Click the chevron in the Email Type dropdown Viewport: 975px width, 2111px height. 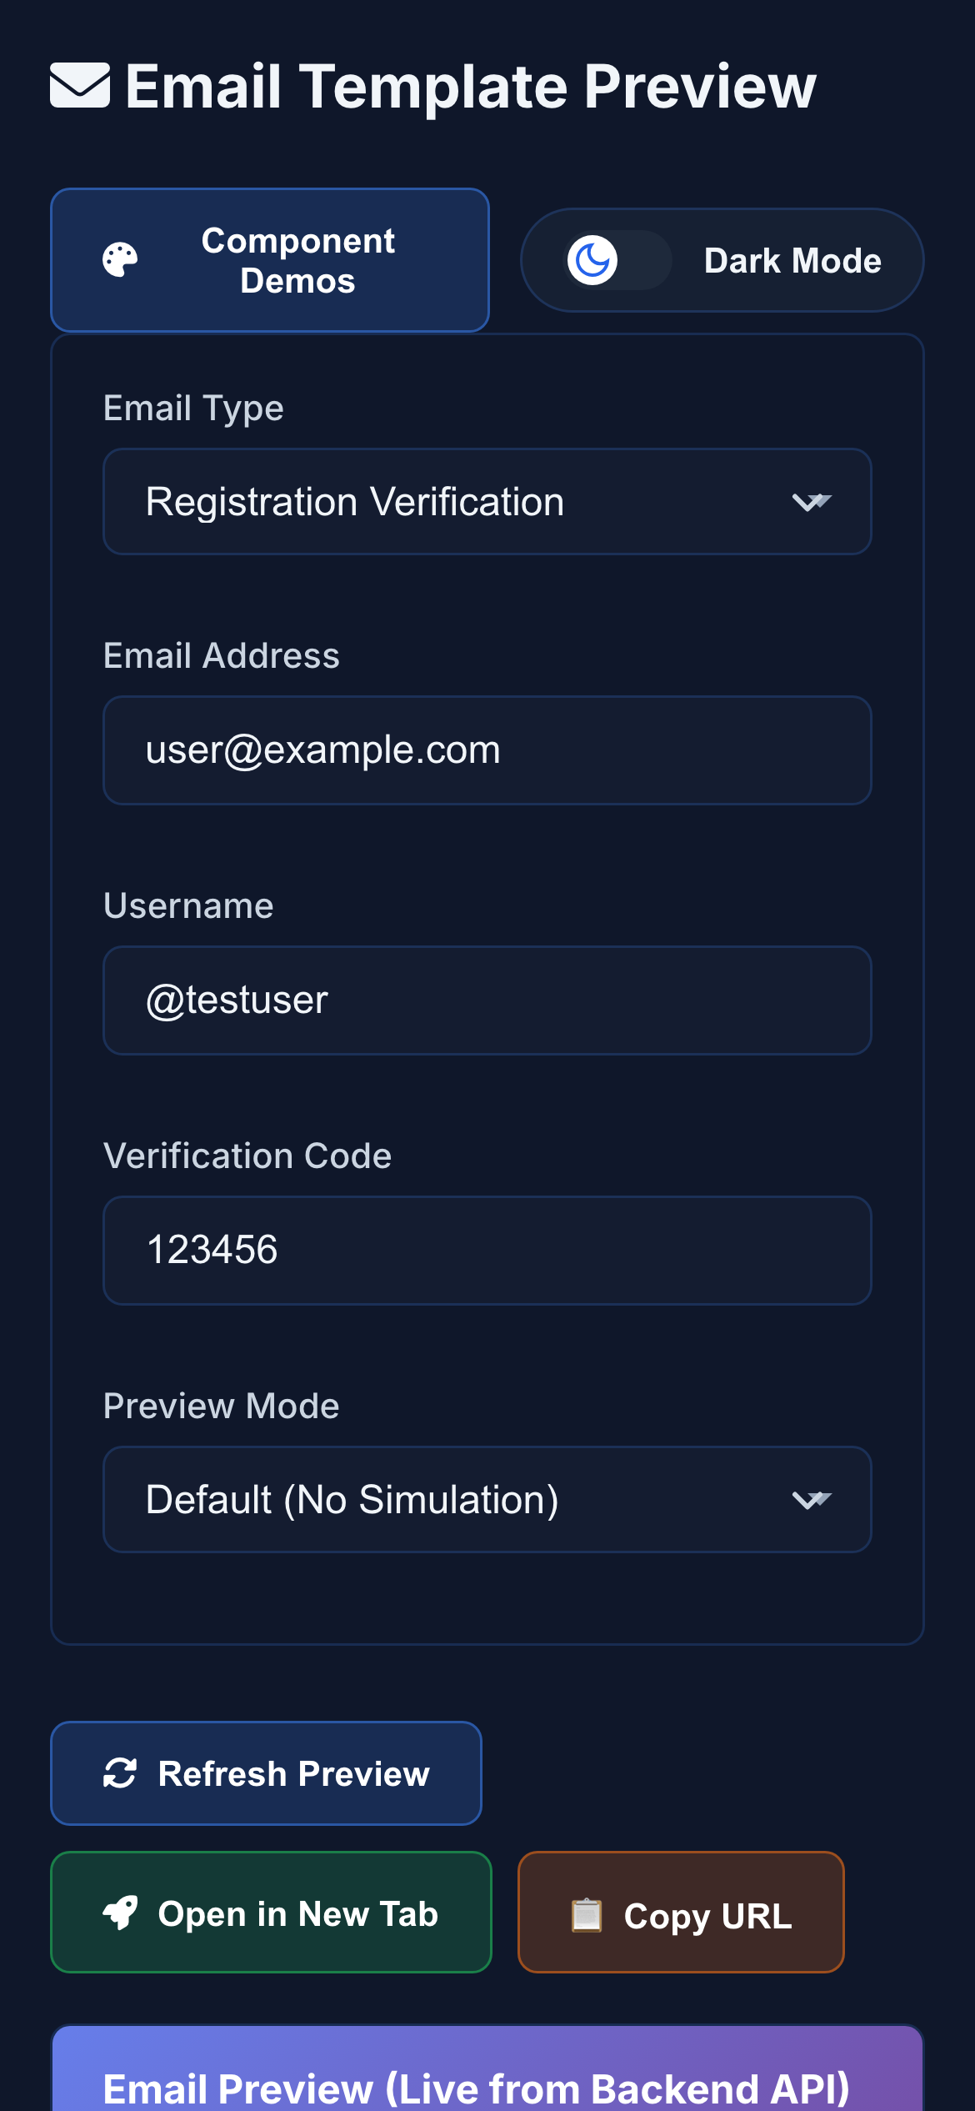click(x=812, y=501)
